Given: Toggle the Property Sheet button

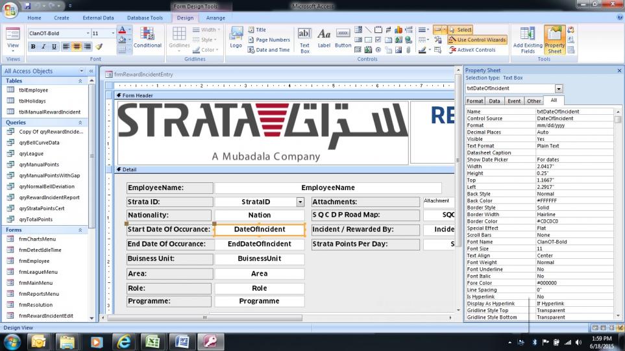Looking at the screenshot, I should pyautogui.click(x=554, y=40).
